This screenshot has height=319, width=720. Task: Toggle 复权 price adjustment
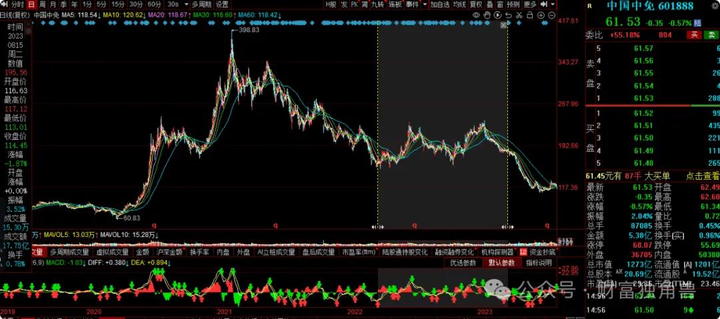click(476, 4)
